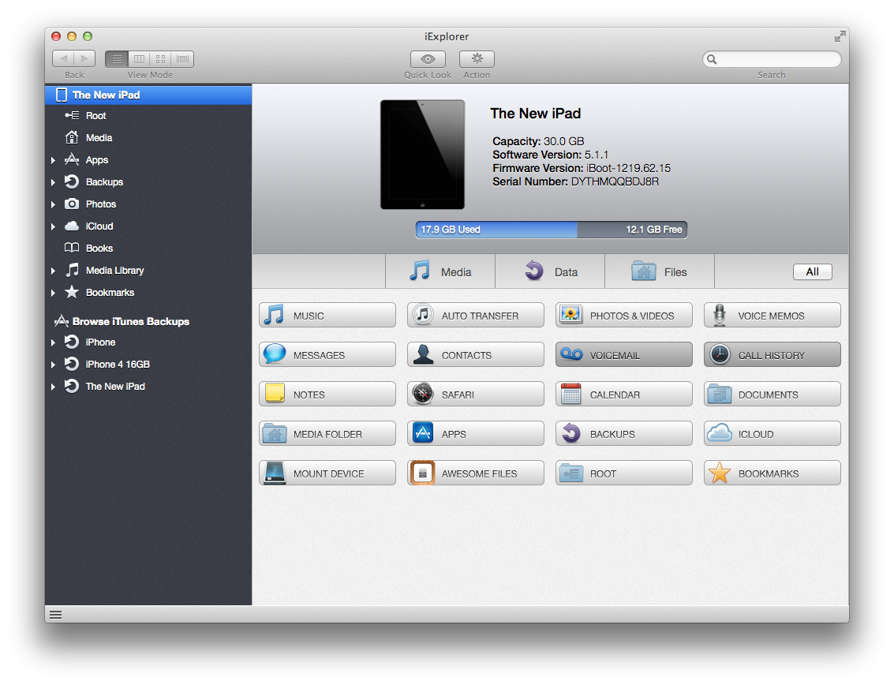Expand the Apps tree item
The width and height of the screenshot is (894, 685).
53,160
